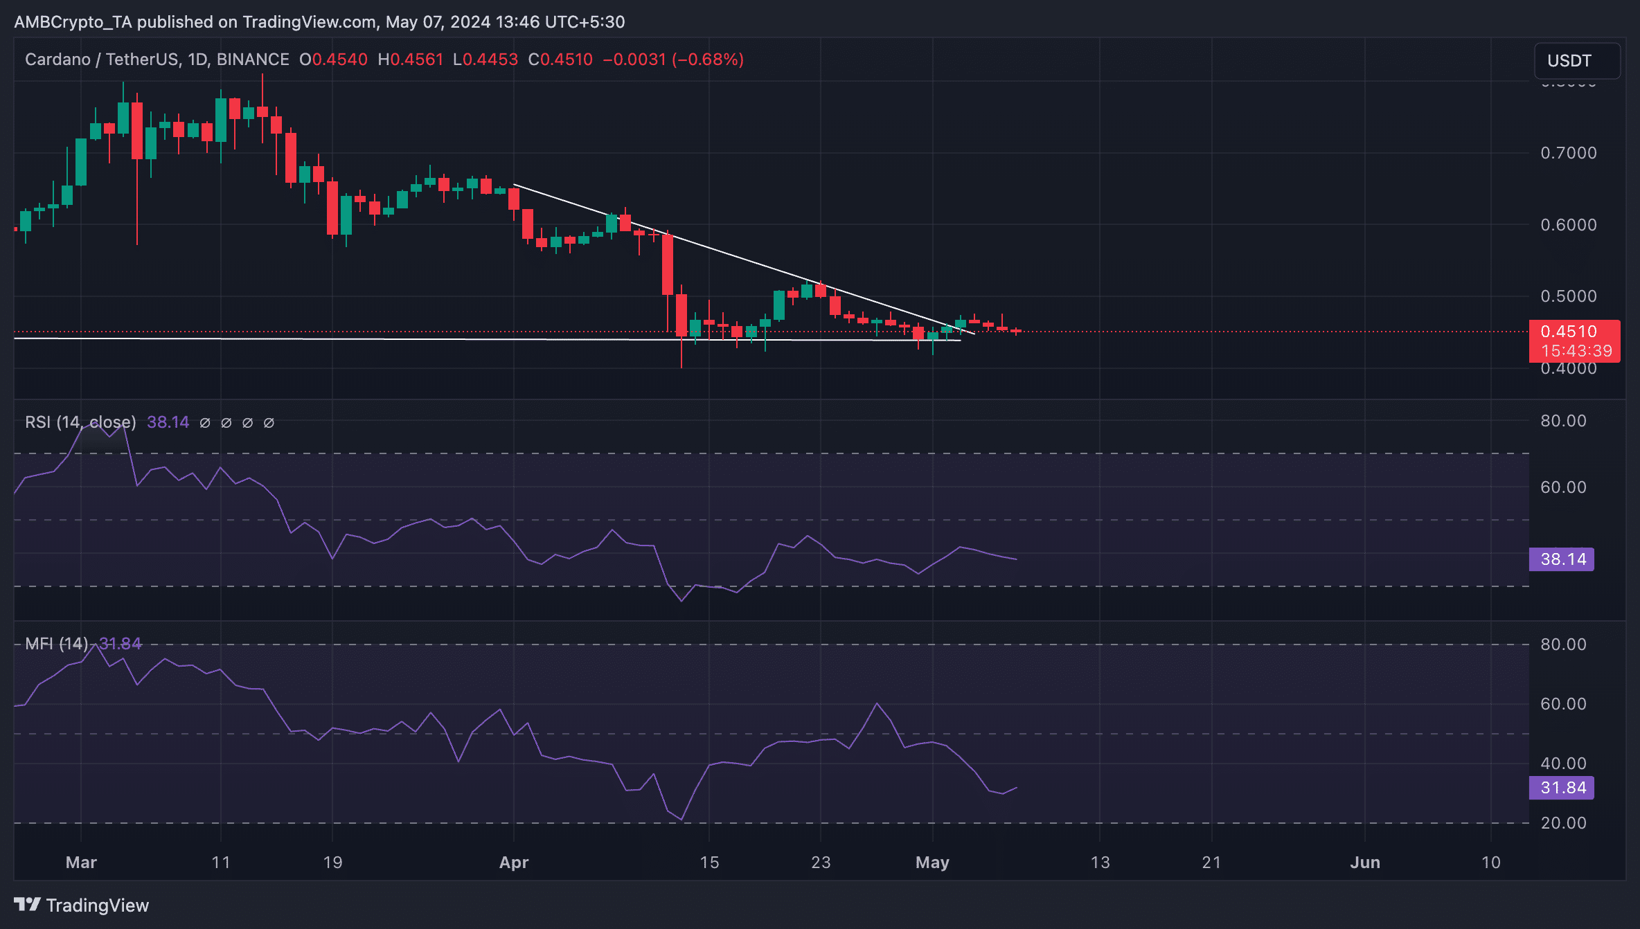The image size is (1640, 929).
Task: Click the first ∅ symbol after RSI value
Action: pos(205,423)
